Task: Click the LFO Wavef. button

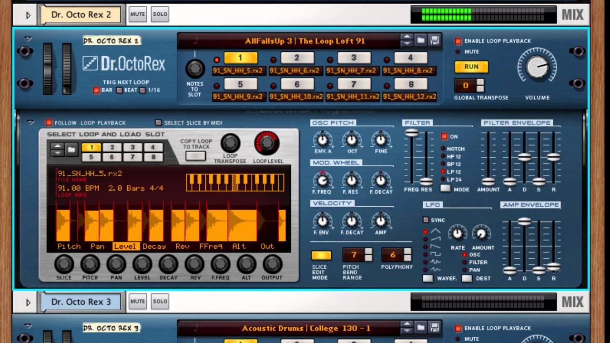Action: point(428,278)
